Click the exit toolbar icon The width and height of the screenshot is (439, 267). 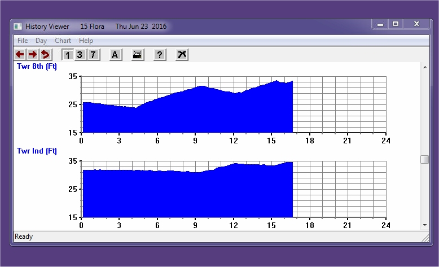point(182,55)
